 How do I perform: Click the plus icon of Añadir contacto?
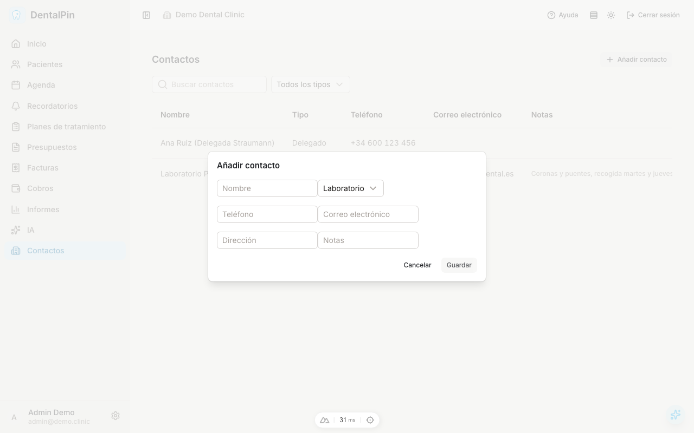(610, 60)
